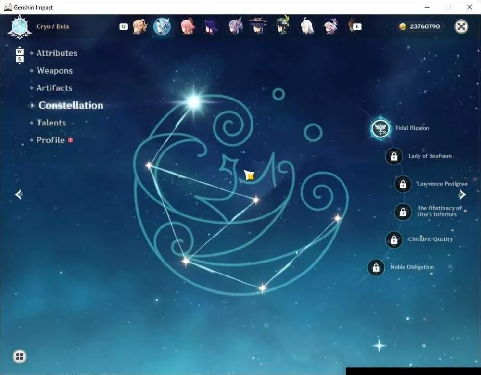Screen dimensions: 481x375
Task: Click the red notification badge beside Profile
Action: pyautogui.click(x=71, y=140)
